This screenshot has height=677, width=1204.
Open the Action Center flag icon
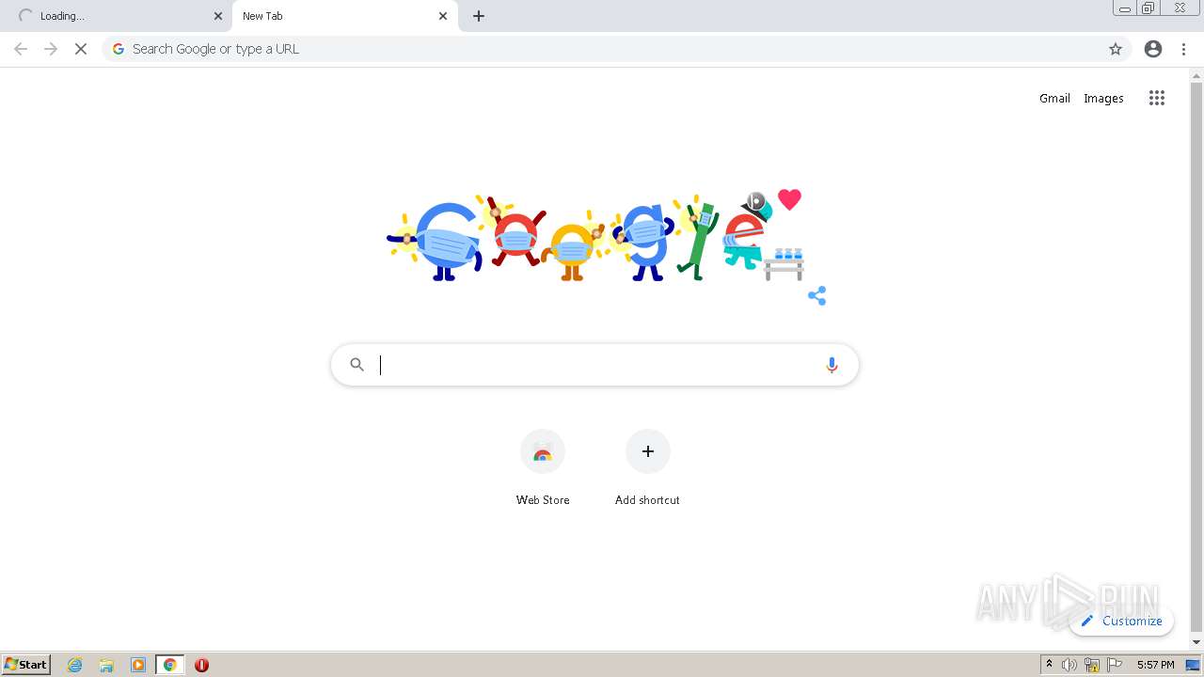pyautogui.click(x=1115, y=665)
